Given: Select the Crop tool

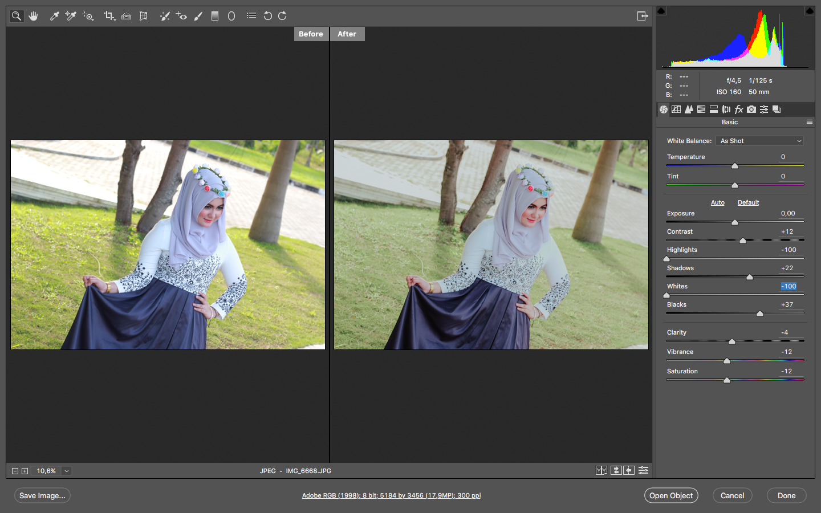Looking at the screenshot, I should pos(109,16).
